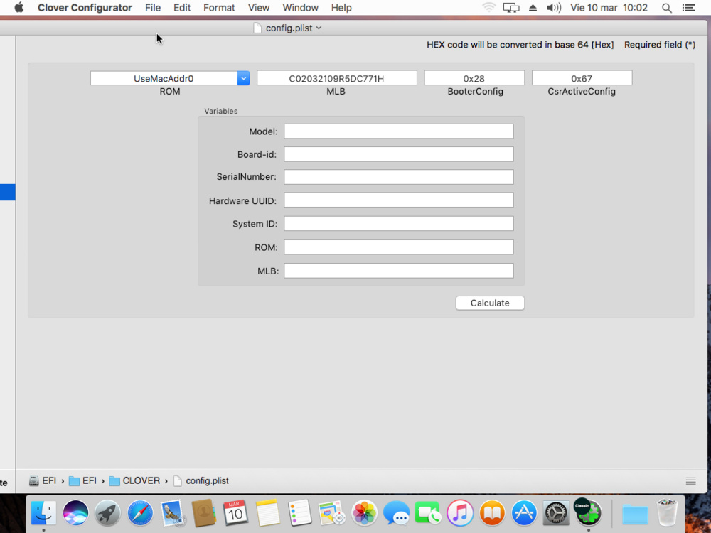
Task: Click the MLB field with C02032109R5DC771H
Action: point(336,78)
